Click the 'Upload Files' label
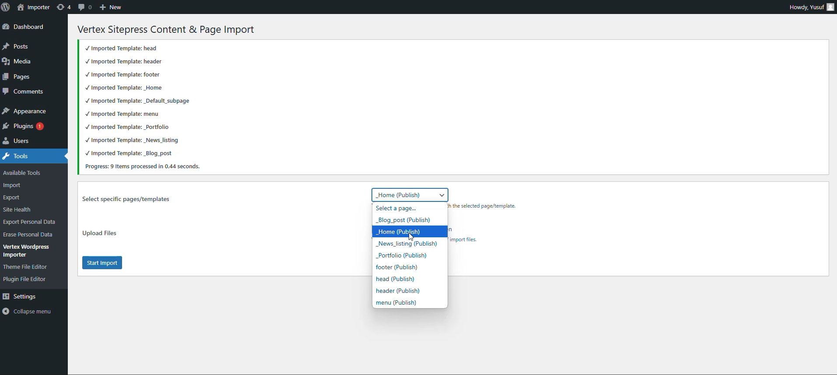 [99, 233]
